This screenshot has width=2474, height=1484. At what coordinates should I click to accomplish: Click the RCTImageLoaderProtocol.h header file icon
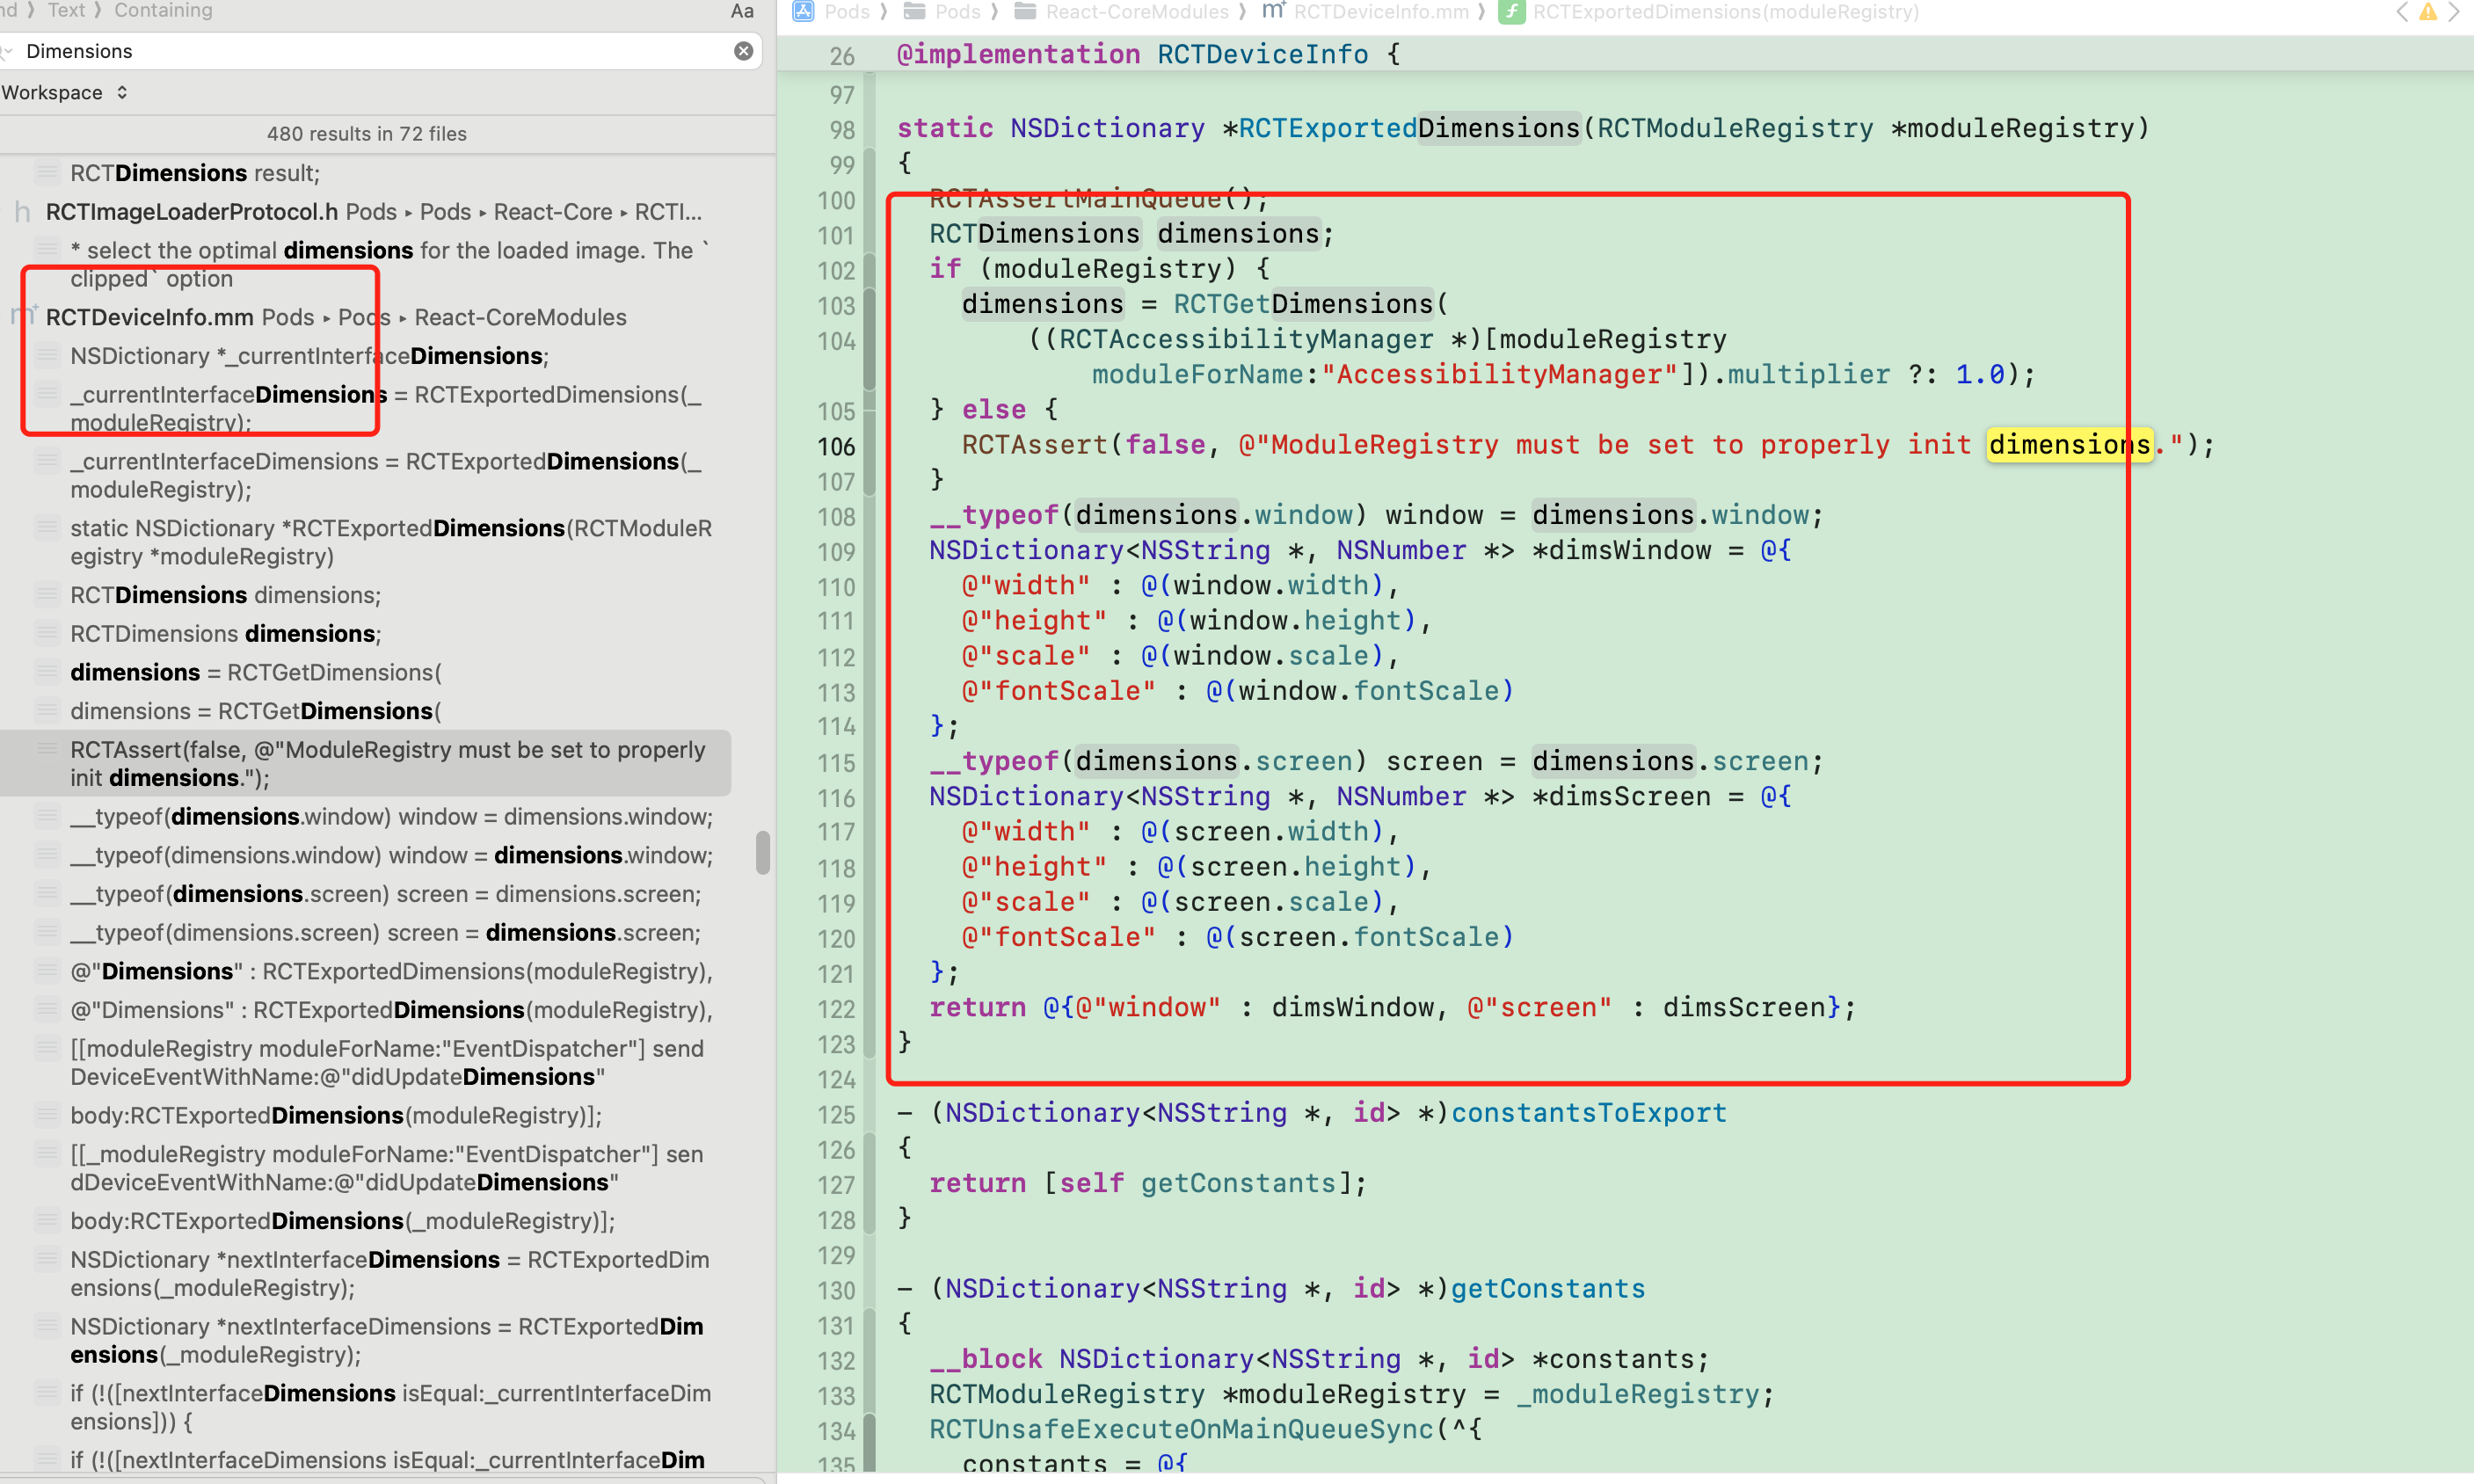21,212
